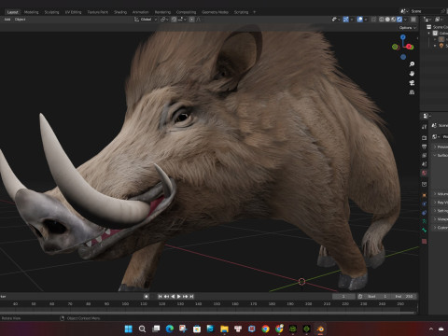Open the snapping options dropdown

[x=182, y=20]
